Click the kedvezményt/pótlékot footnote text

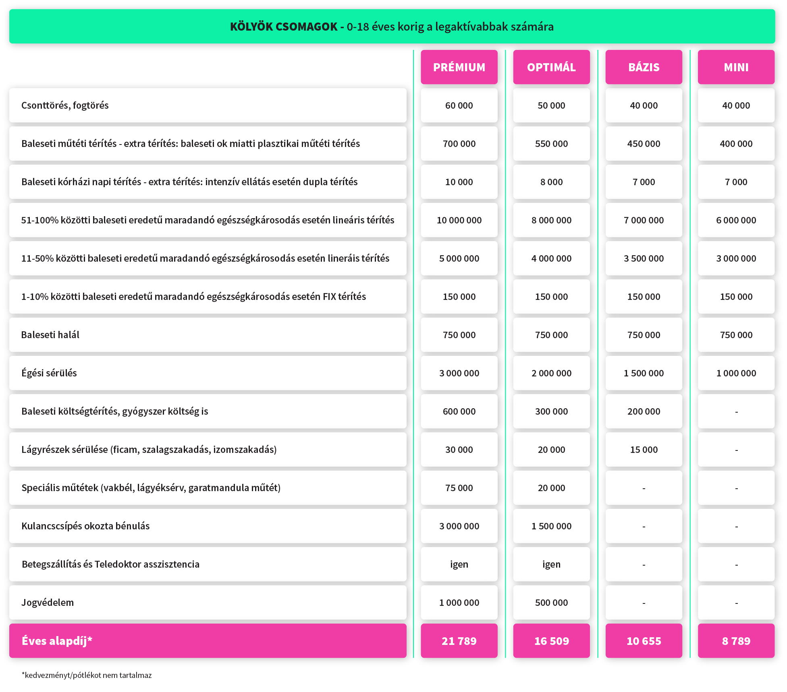(87, 675)
